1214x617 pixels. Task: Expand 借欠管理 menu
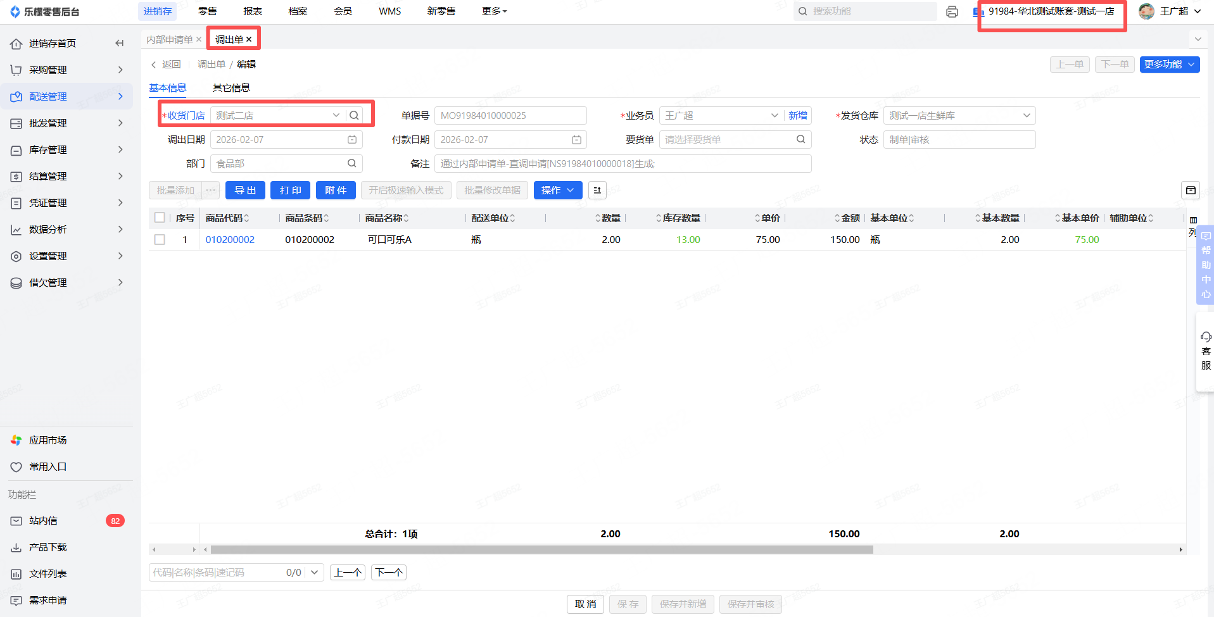coord(66,282)
